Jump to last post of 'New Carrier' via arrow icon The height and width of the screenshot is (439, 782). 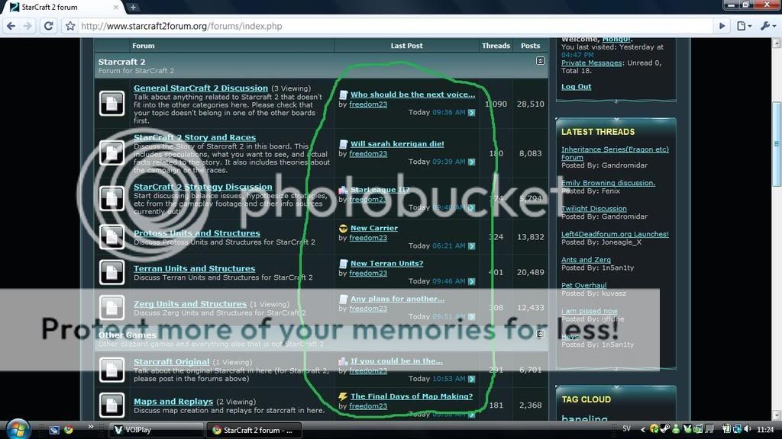click(x=471, y=246)
